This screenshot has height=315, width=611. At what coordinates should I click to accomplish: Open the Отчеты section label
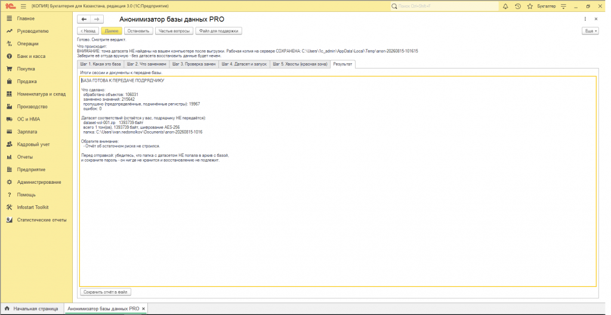[x=25, y=157]
